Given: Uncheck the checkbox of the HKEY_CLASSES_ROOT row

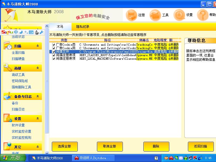Looking at the screenshot, I should 54,55.
